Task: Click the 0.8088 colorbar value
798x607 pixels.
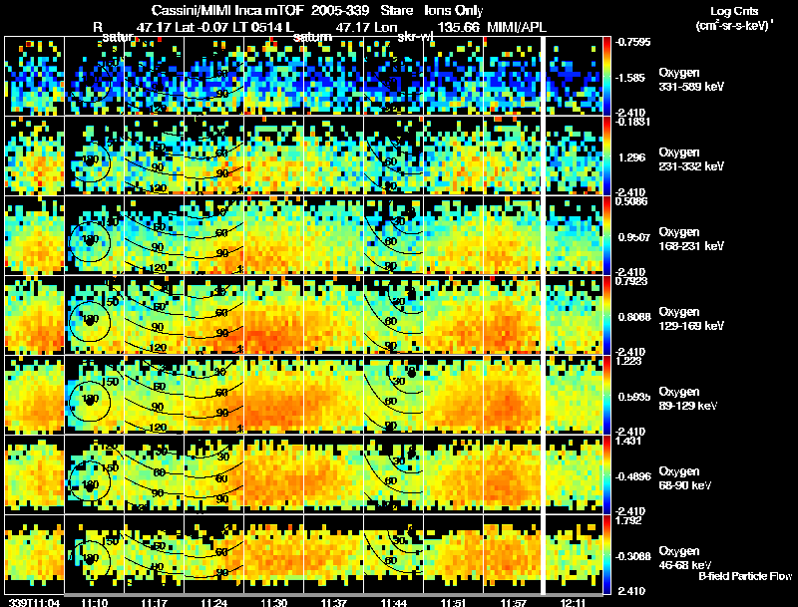Action: pos(634,317)
